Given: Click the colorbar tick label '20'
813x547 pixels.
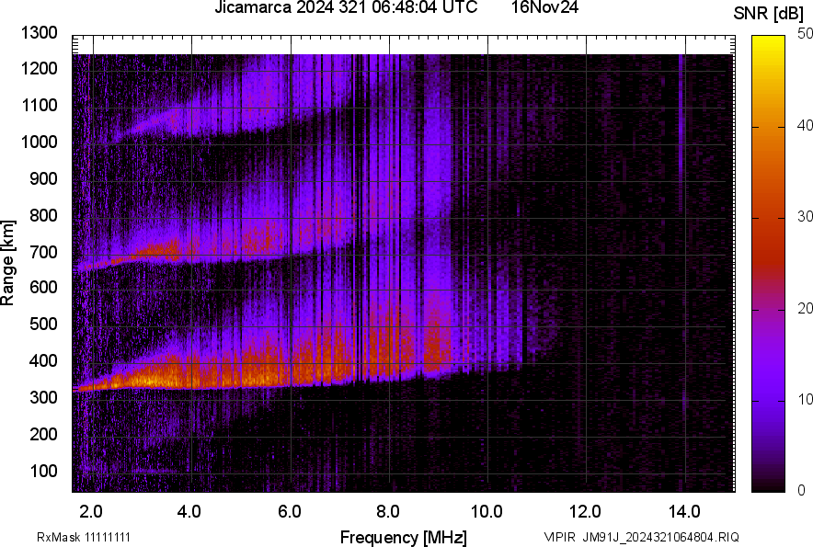Looking at the screenshot, I should [x=806, y=309].
